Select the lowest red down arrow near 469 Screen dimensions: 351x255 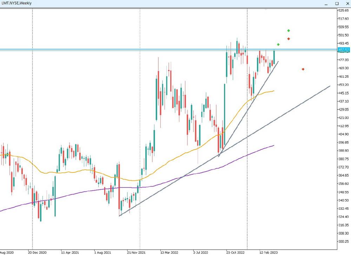[303, 69]
